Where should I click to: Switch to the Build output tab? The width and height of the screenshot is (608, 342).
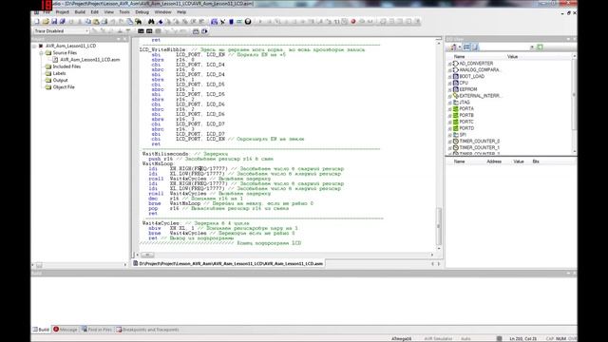coord(41,330)
